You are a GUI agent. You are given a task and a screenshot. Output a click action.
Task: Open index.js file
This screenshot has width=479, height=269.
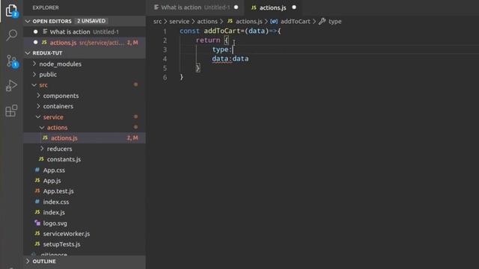pos(54,212)
